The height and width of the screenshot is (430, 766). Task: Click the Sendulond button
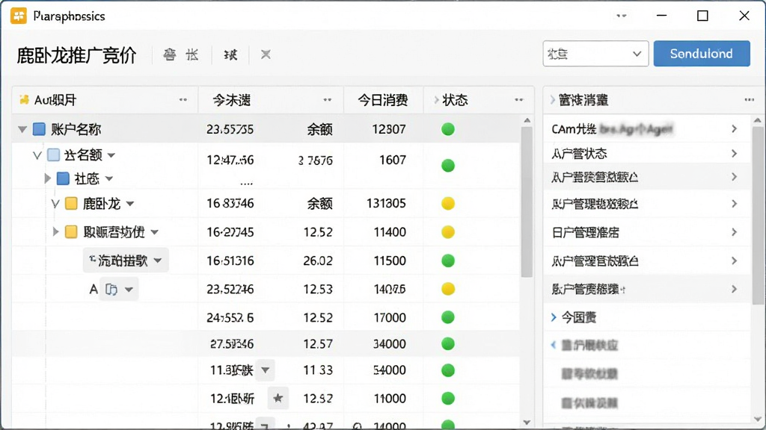click(702, 54)
